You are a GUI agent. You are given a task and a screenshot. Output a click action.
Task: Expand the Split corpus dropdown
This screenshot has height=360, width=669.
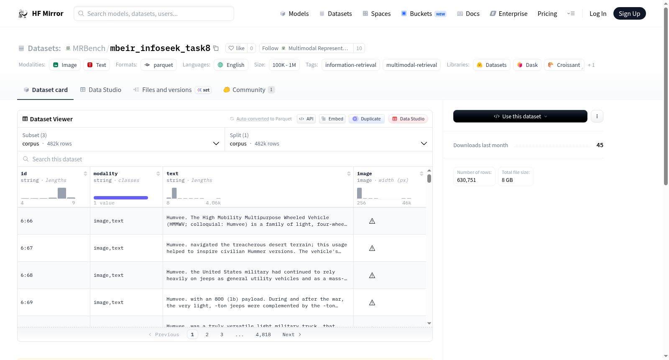[x=328, y=139]
